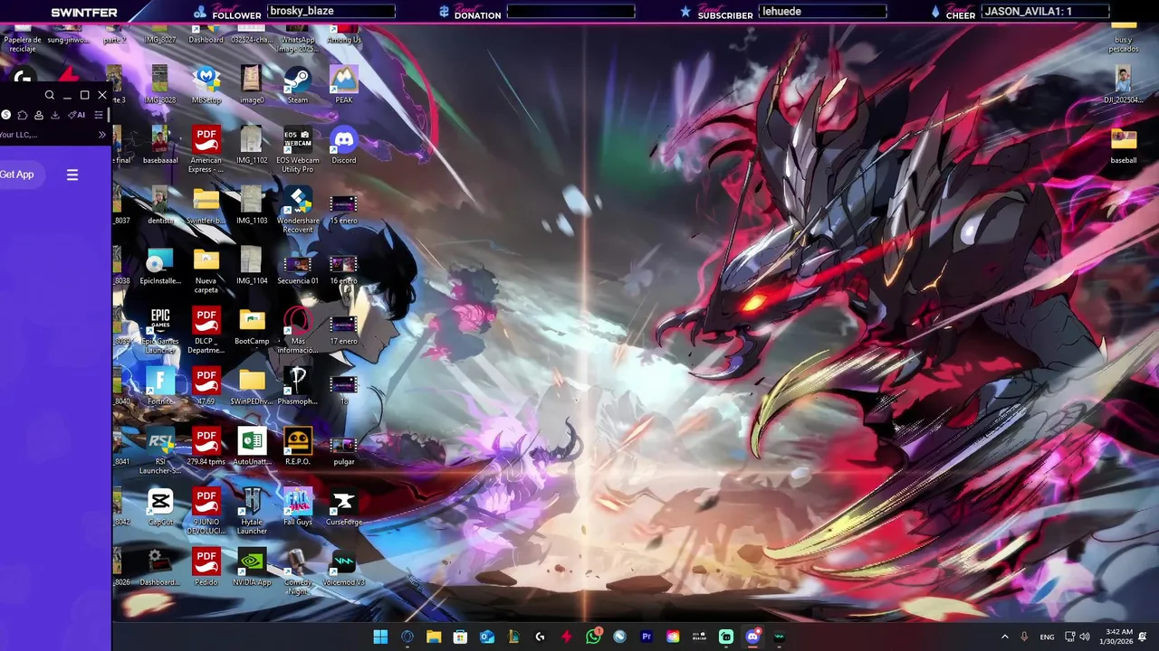Open the BootCamp folder
This screenshot has width=1159, height=651.
point(252,326)
